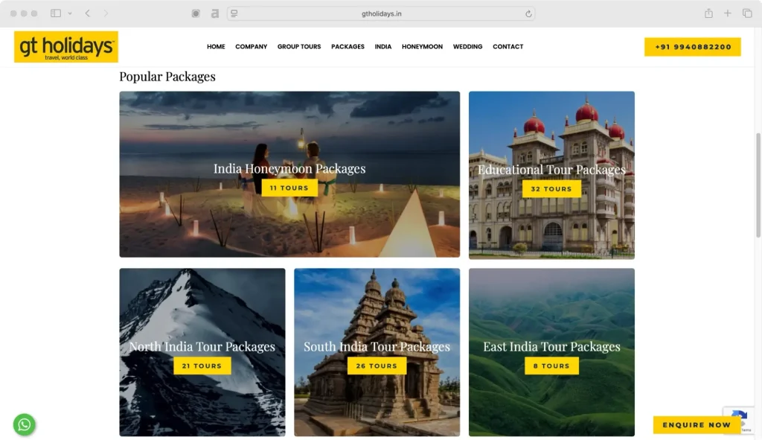This screenshot has width=762, height=440.
Task: Open a new tab with the plus icon
Action: (728, 13)
